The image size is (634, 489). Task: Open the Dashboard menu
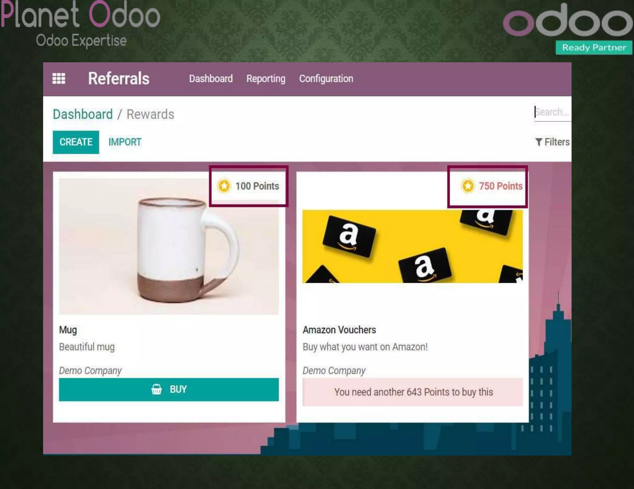pyautogui.click(x=211, y=79)
